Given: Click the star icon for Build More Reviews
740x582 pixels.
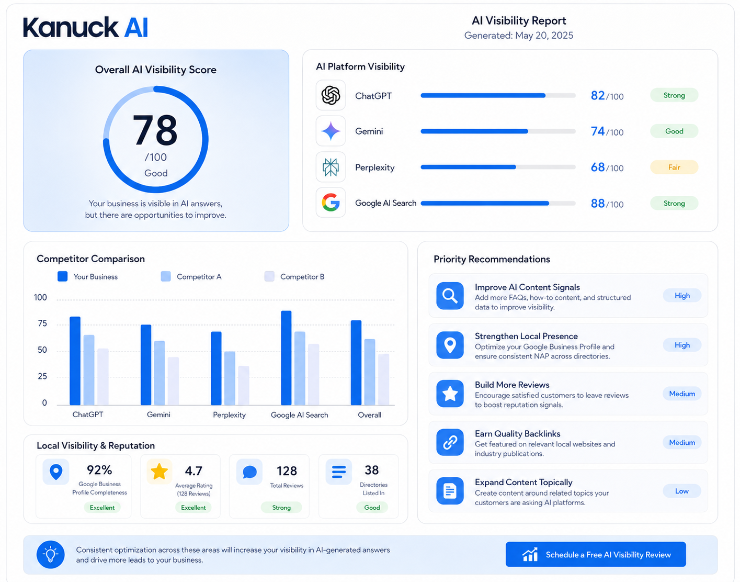Looking at the screenshot, I should [450, 394].
